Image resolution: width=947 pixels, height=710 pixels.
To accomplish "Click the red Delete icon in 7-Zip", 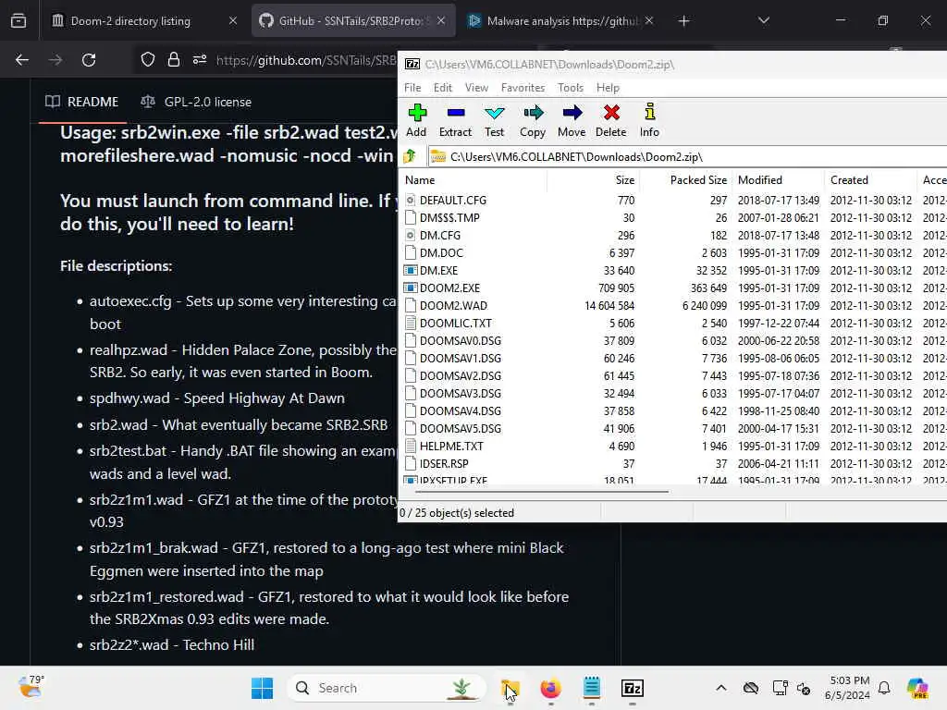I will coord(611,121).
